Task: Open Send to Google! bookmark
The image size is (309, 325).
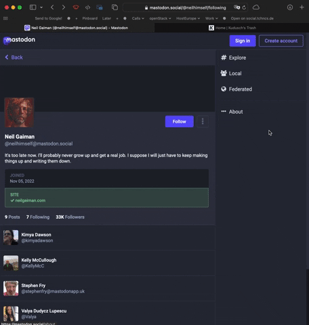Action: pos(48,18)
